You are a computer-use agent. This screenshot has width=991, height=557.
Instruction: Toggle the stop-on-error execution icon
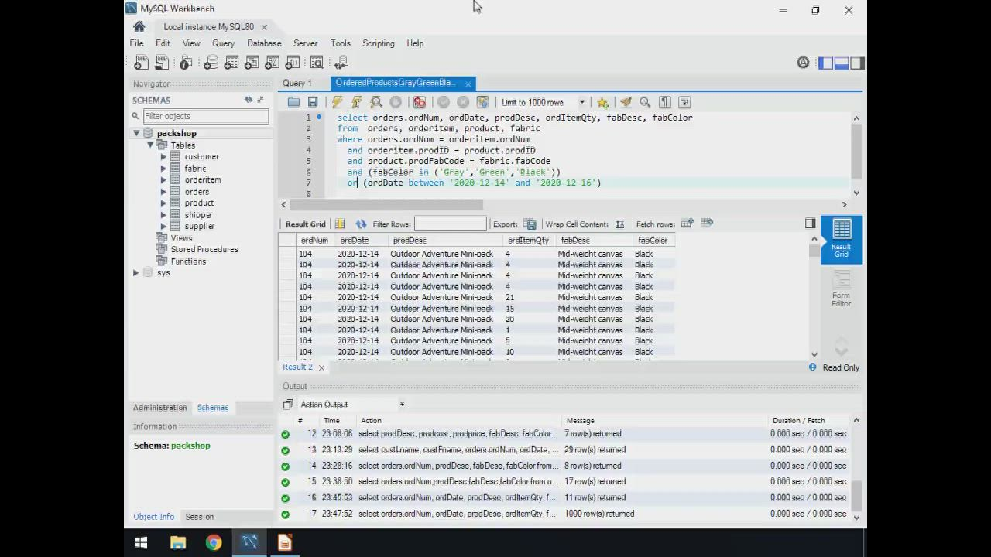[420, 102]
